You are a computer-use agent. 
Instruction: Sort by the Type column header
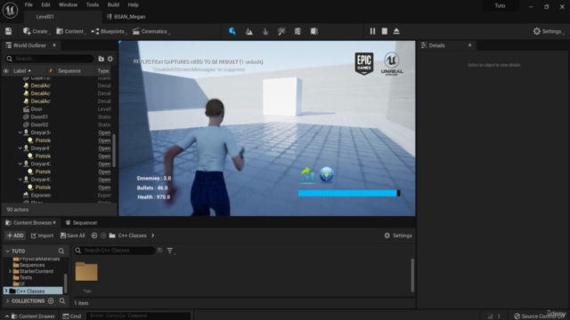103,71
